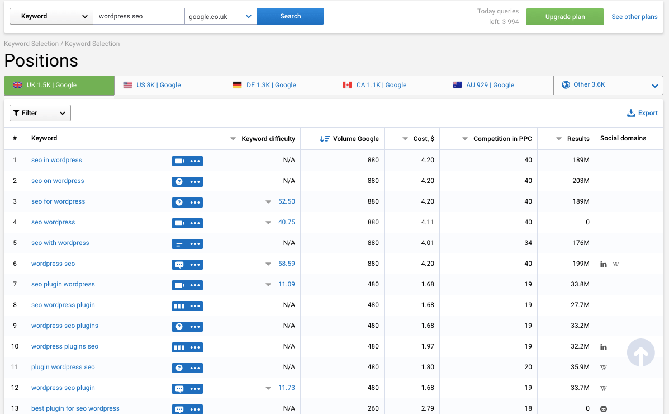Click the 203M results cell
This screenshot has height=414, width=669.
[x=581, y=181]
